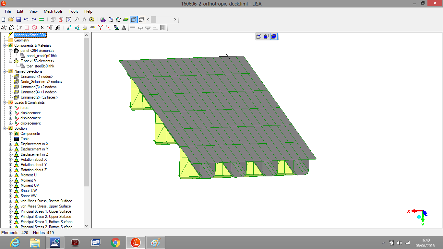Open the View menu
This screenshot has width=443, height=249.
click(33, 11)
